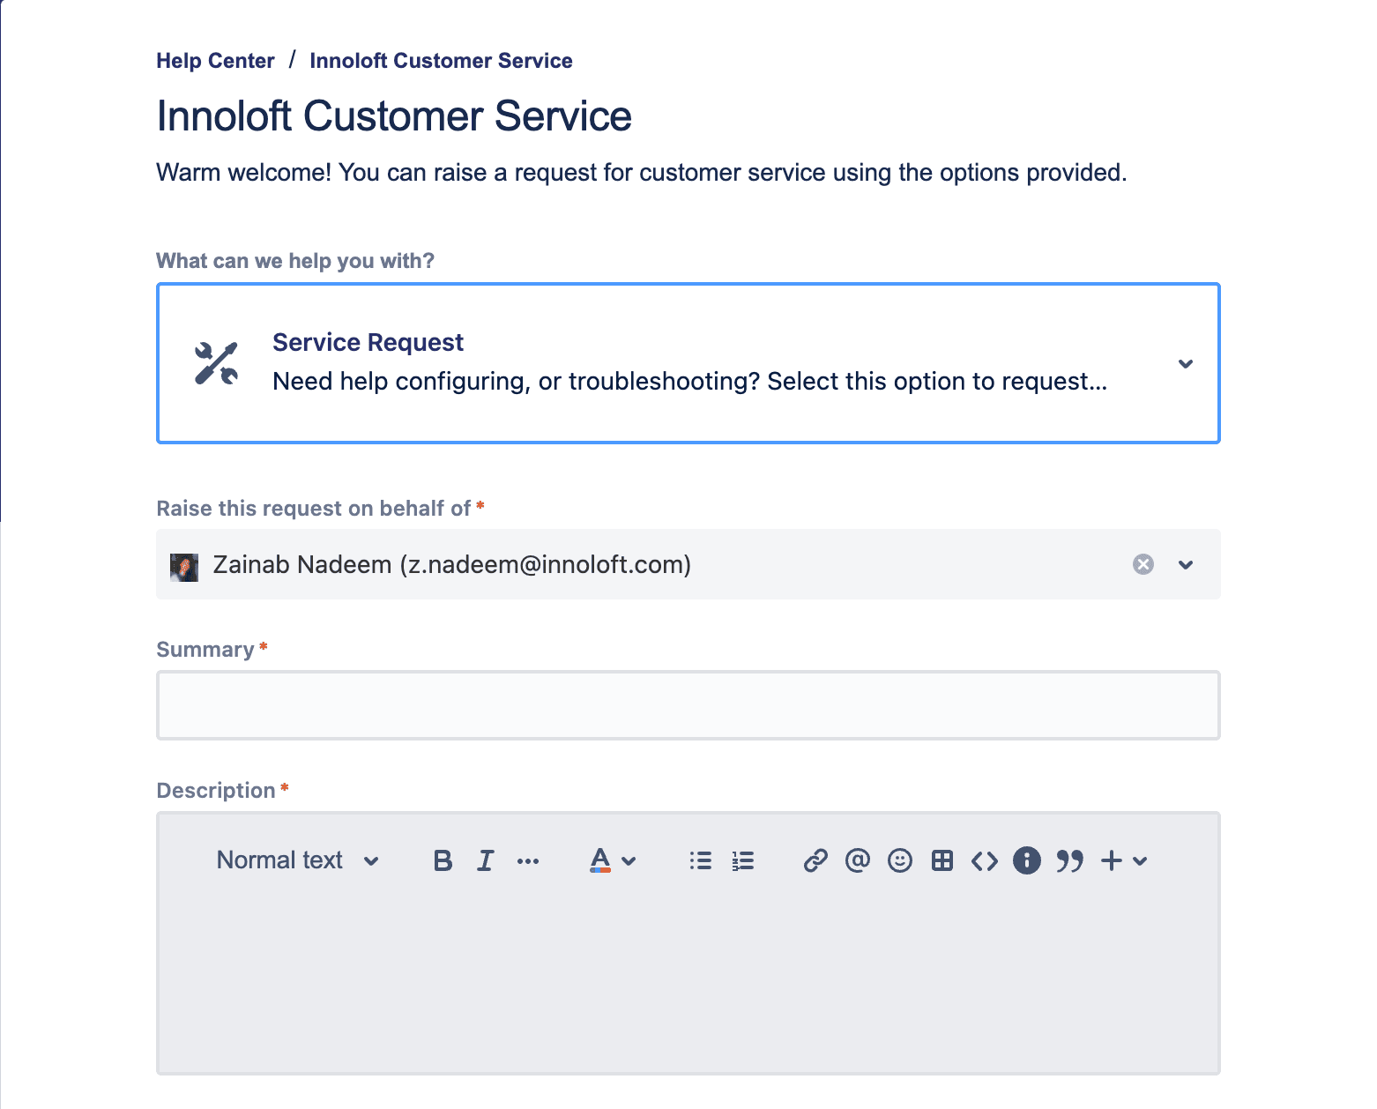Insert a block quote
This screenshot has width=1377, height=1109.
point(1069,860)
